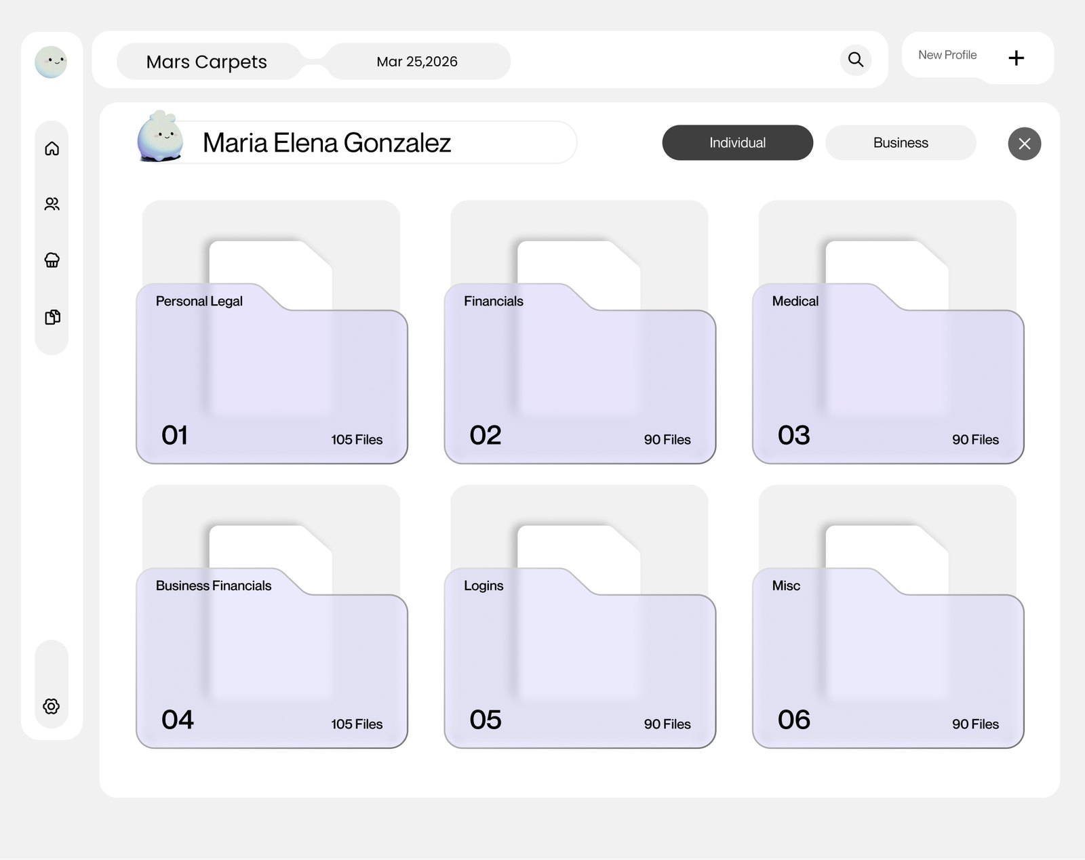Select the Mars Carpets company pill
The height and width of the screenshot is (860, 1085).
(x=207, y=62)
